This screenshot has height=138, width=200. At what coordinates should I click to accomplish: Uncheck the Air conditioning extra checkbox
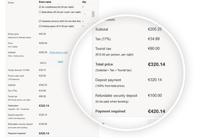(x=40, y=7)
